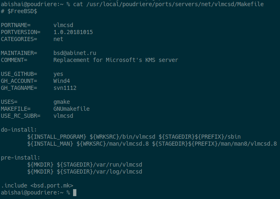
Task: Click the .include <bsd.port.mk> line
Action: [x=34, y=185]
